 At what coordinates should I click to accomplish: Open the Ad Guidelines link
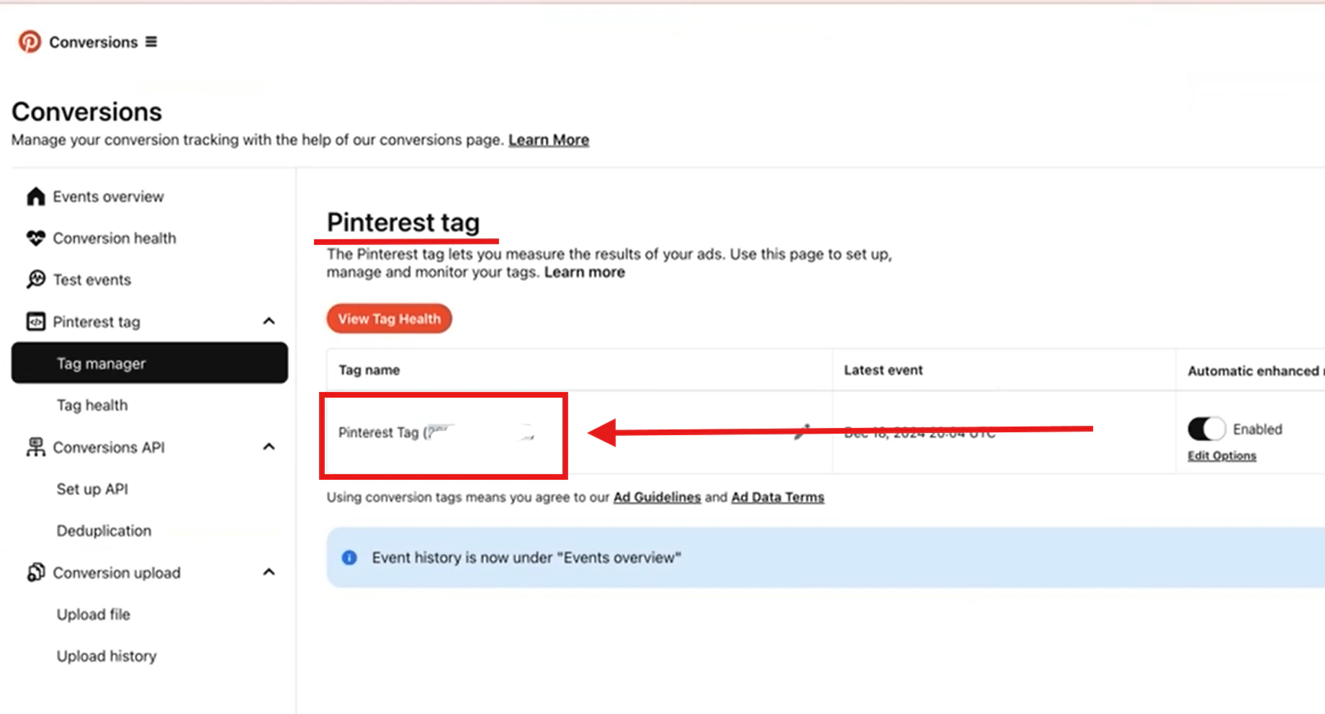(x=657, y=497)
